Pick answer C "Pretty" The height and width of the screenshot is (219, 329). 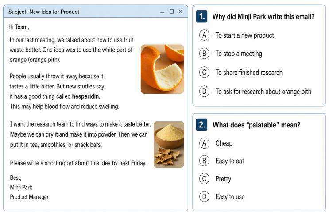click(x=204, y=179)
